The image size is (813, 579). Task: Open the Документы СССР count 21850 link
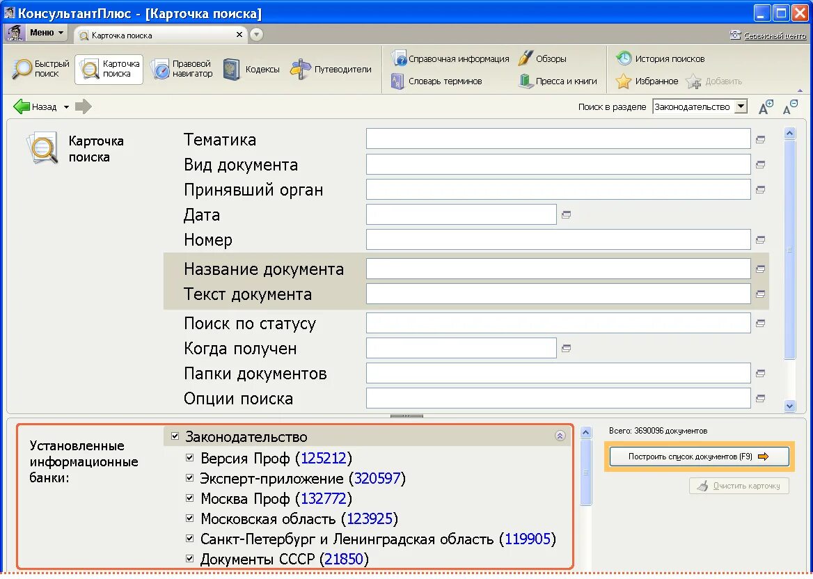344,560
